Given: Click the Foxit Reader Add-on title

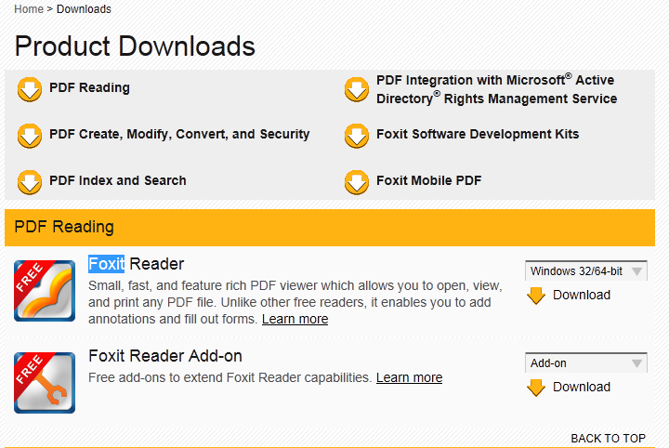Looking at the screenshot, I should click(x=164, y=356).
